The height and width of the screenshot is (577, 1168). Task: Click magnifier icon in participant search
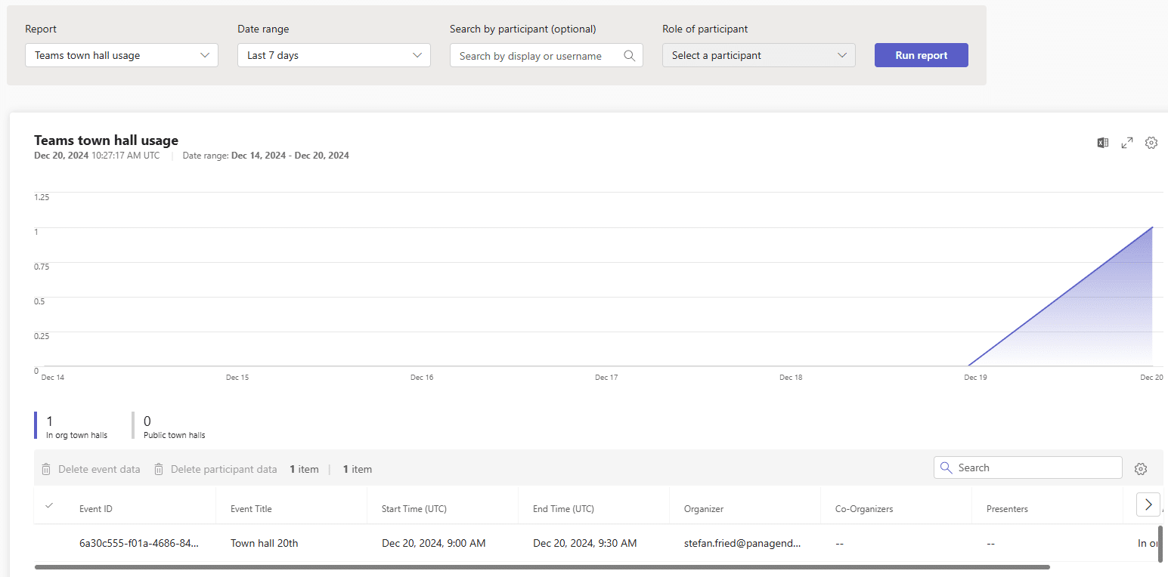pos(629,56)
